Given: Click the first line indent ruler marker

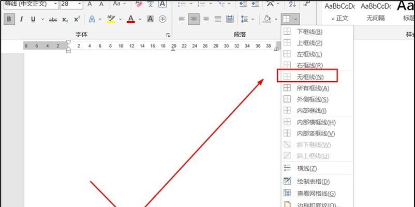Looking at the screenshot, I should [68, 42].
